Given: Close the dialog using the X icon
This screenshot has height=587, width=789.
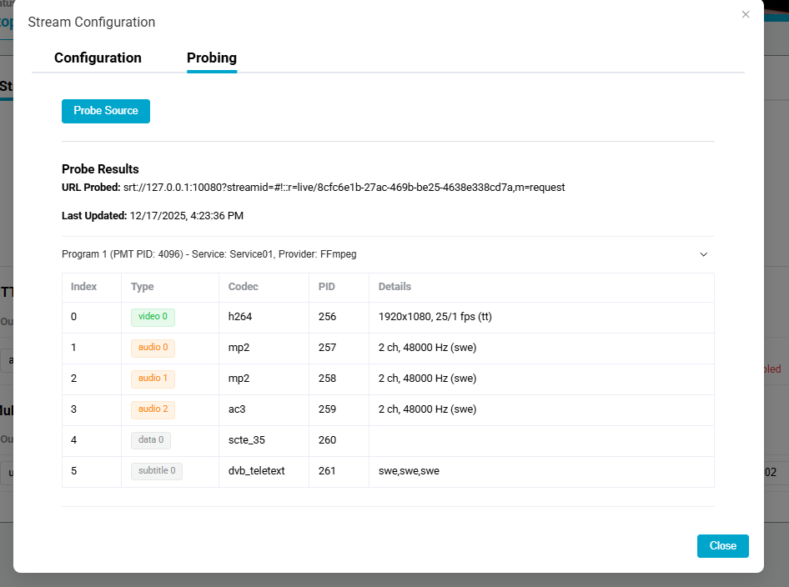Looking at the screenshot, I should coord(746,14).
